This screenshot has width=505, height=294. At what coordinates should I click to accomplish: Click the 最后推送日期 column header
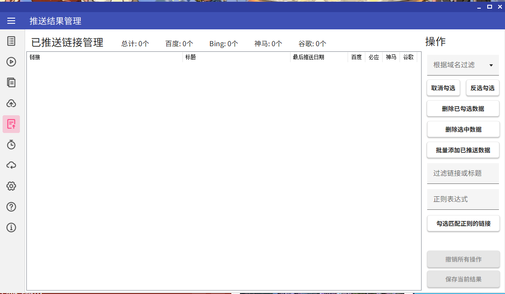click(x=319, y=57)
